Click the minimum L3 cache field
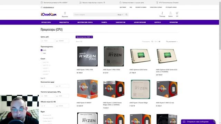This screenshot has height=124, width=221. tap(48, 106)
